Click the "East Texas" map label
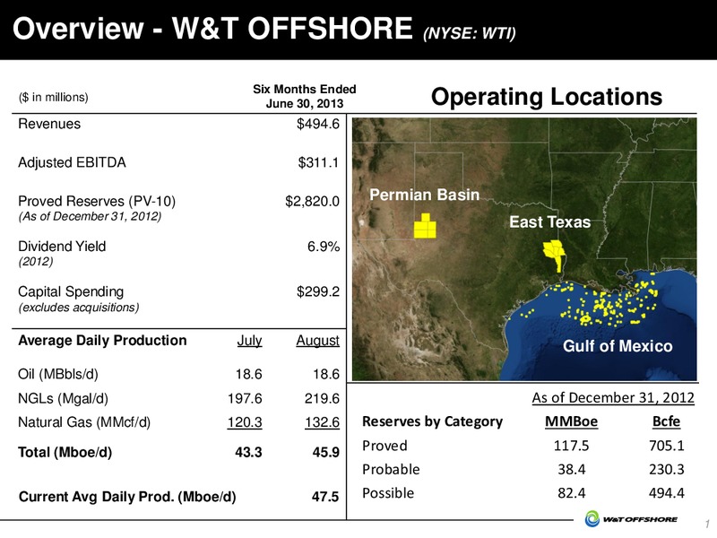The height and width of the screenshot is (538, 717). pyautogui.click(x=550, y=222)
